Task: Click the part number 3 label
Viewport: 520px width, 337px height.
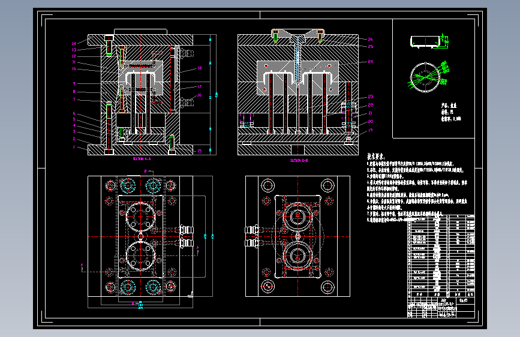Action: coord(74,132)
